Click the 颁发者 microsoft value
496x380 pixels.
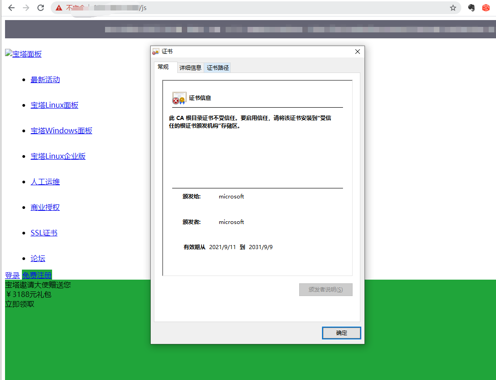(x=231, y=222)
